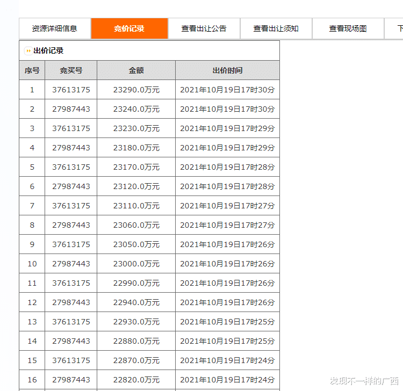This screenshot has width=403, height=391.
Task: Click bid time of the 22820.0万元 row
Action: [227, 380]
